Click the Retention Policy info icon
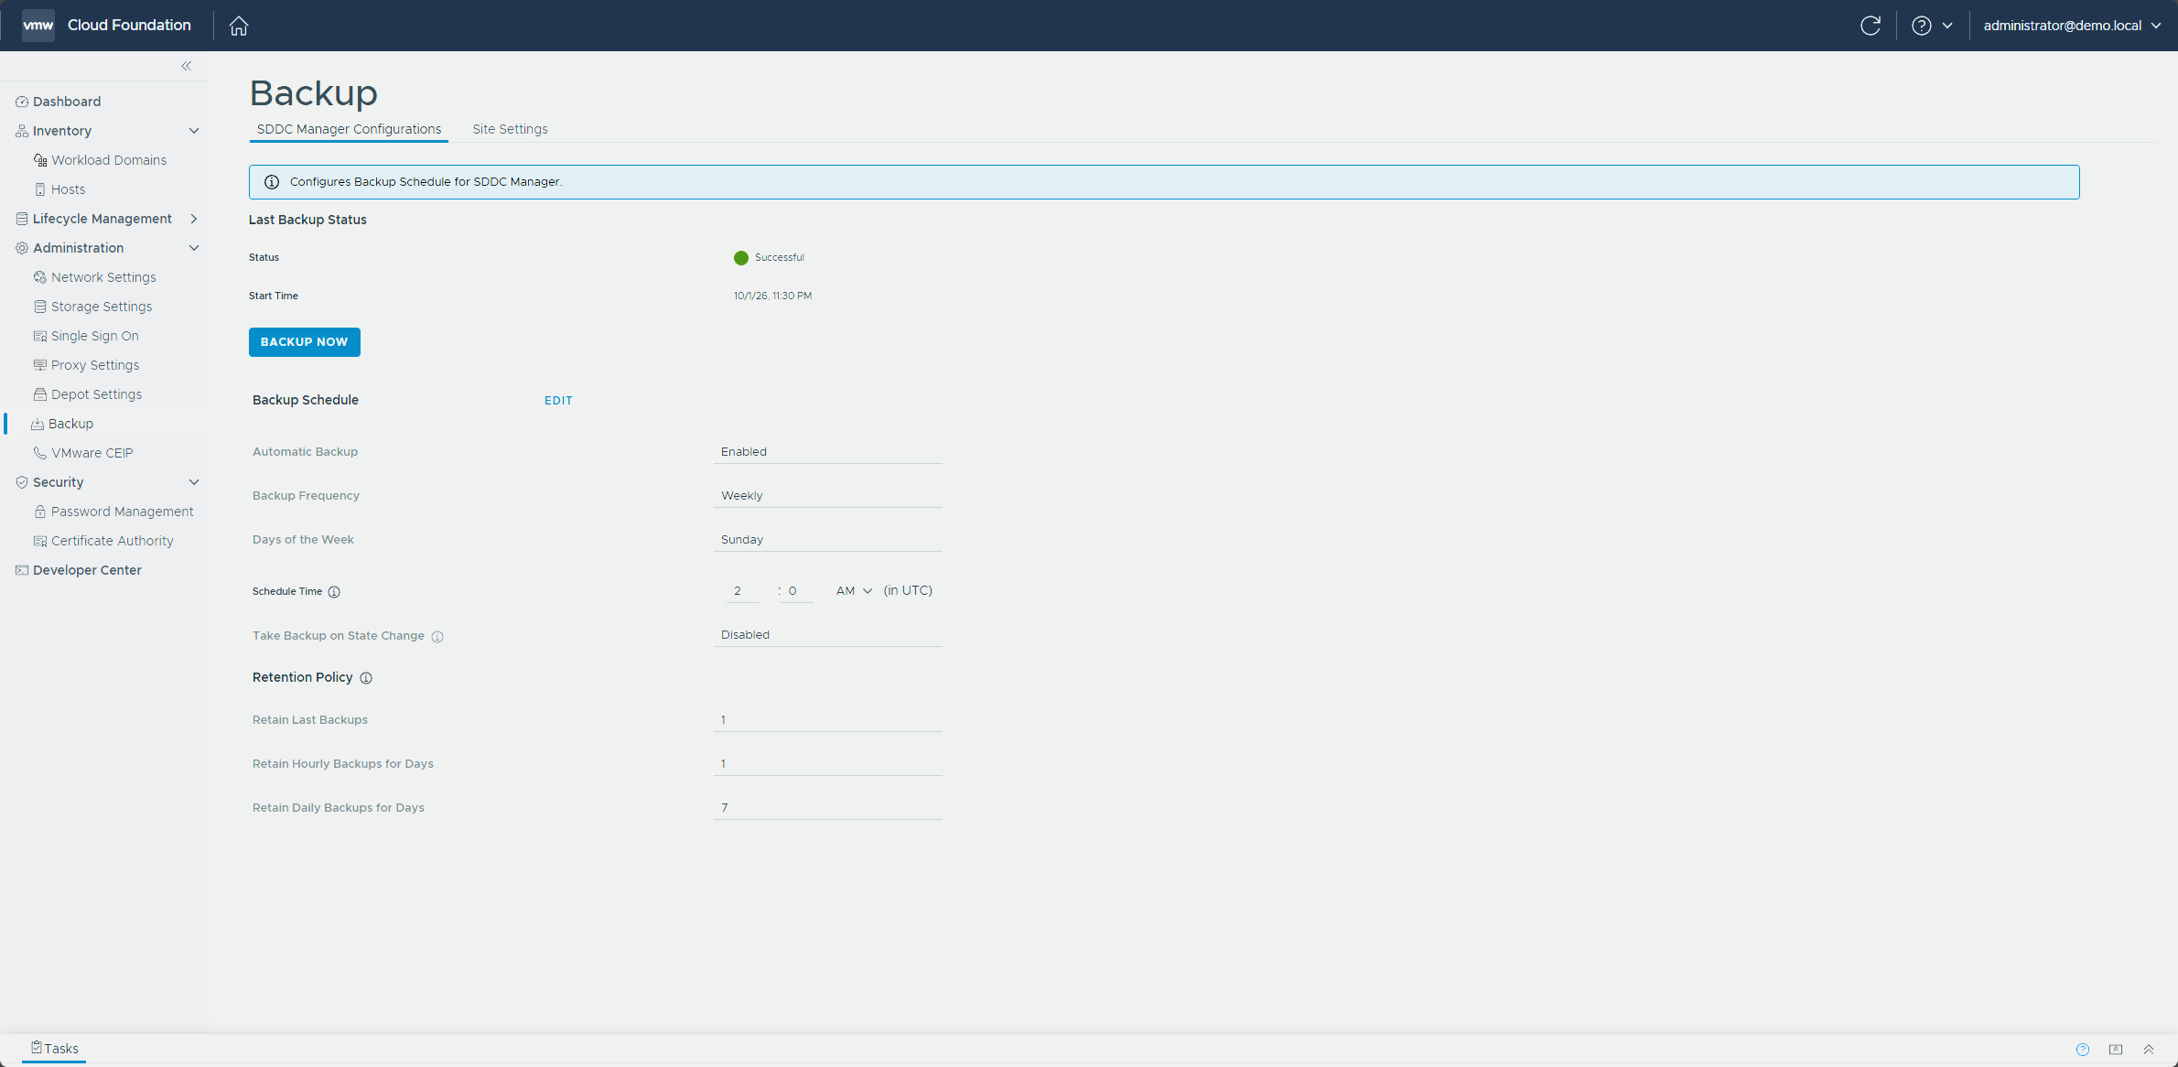Screen dimensions: 2178x1067 click(366, 678)
